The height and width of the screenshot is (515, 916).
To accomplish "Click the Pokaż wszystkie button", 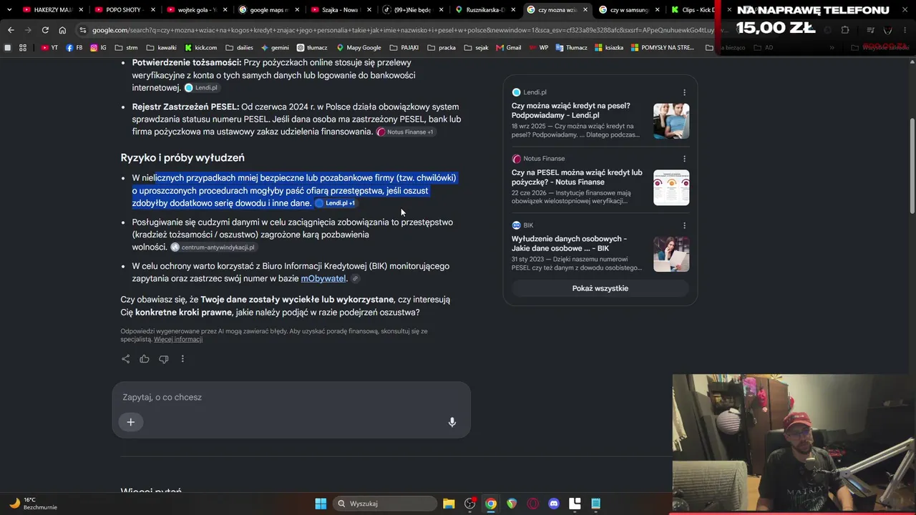I will 600,288.
